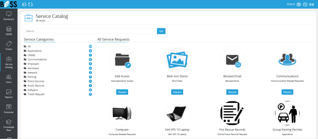The image size is (318, 139).
Task: Click Request button under Add Access
Action: 122,92
